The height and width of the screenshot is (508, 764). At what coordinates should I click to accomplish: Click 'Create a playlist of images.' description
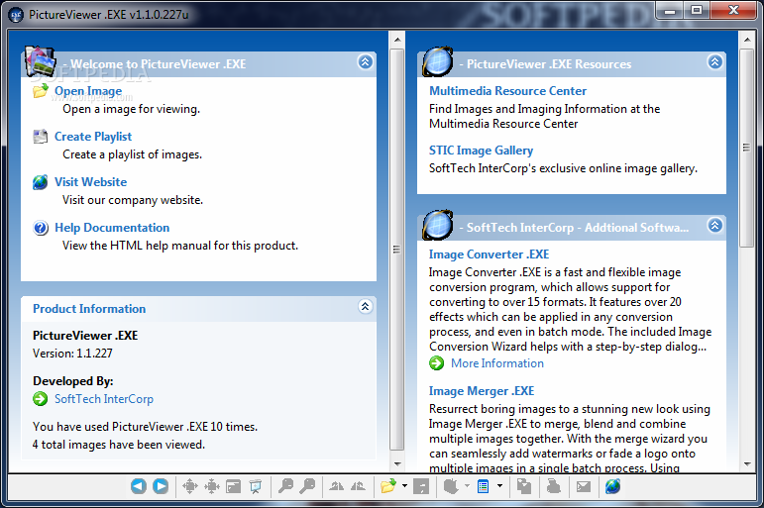(x=132, y=154)
